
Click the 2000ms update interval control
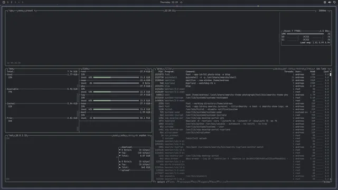tap(322, 11)
